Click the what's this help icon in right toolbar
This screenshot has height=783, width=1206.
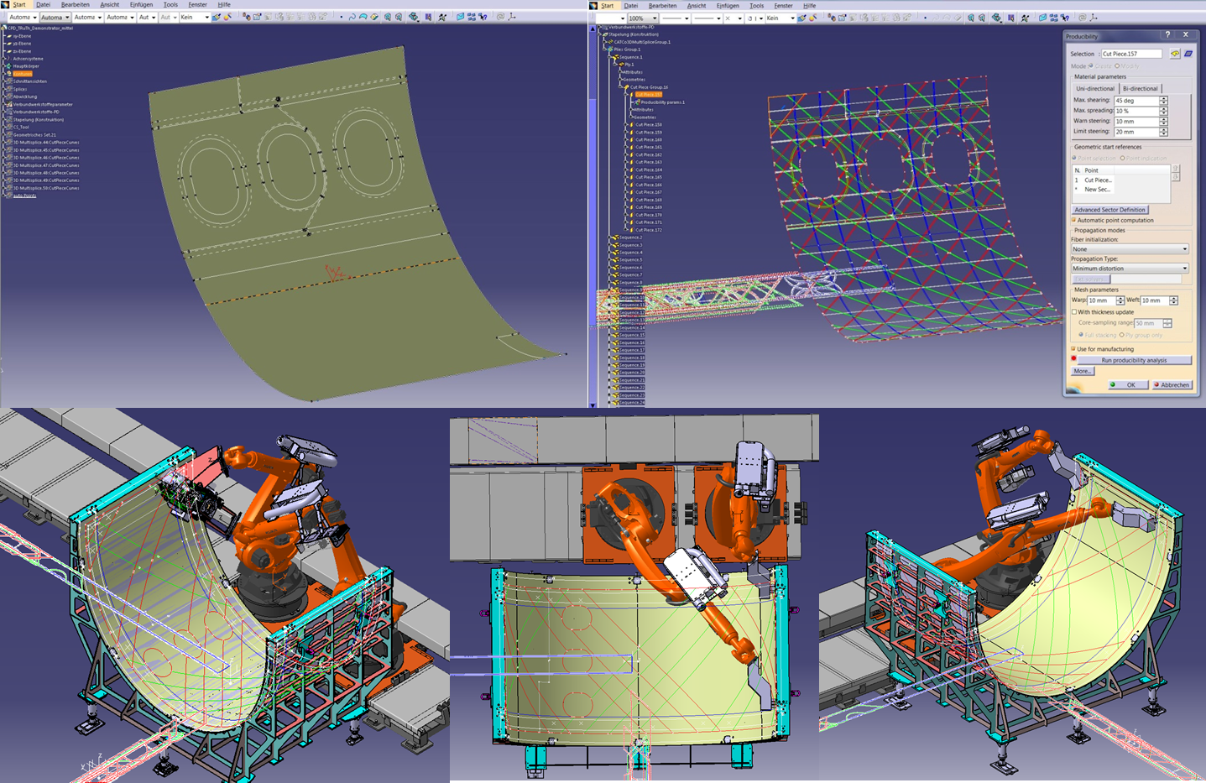[1065, 18]
